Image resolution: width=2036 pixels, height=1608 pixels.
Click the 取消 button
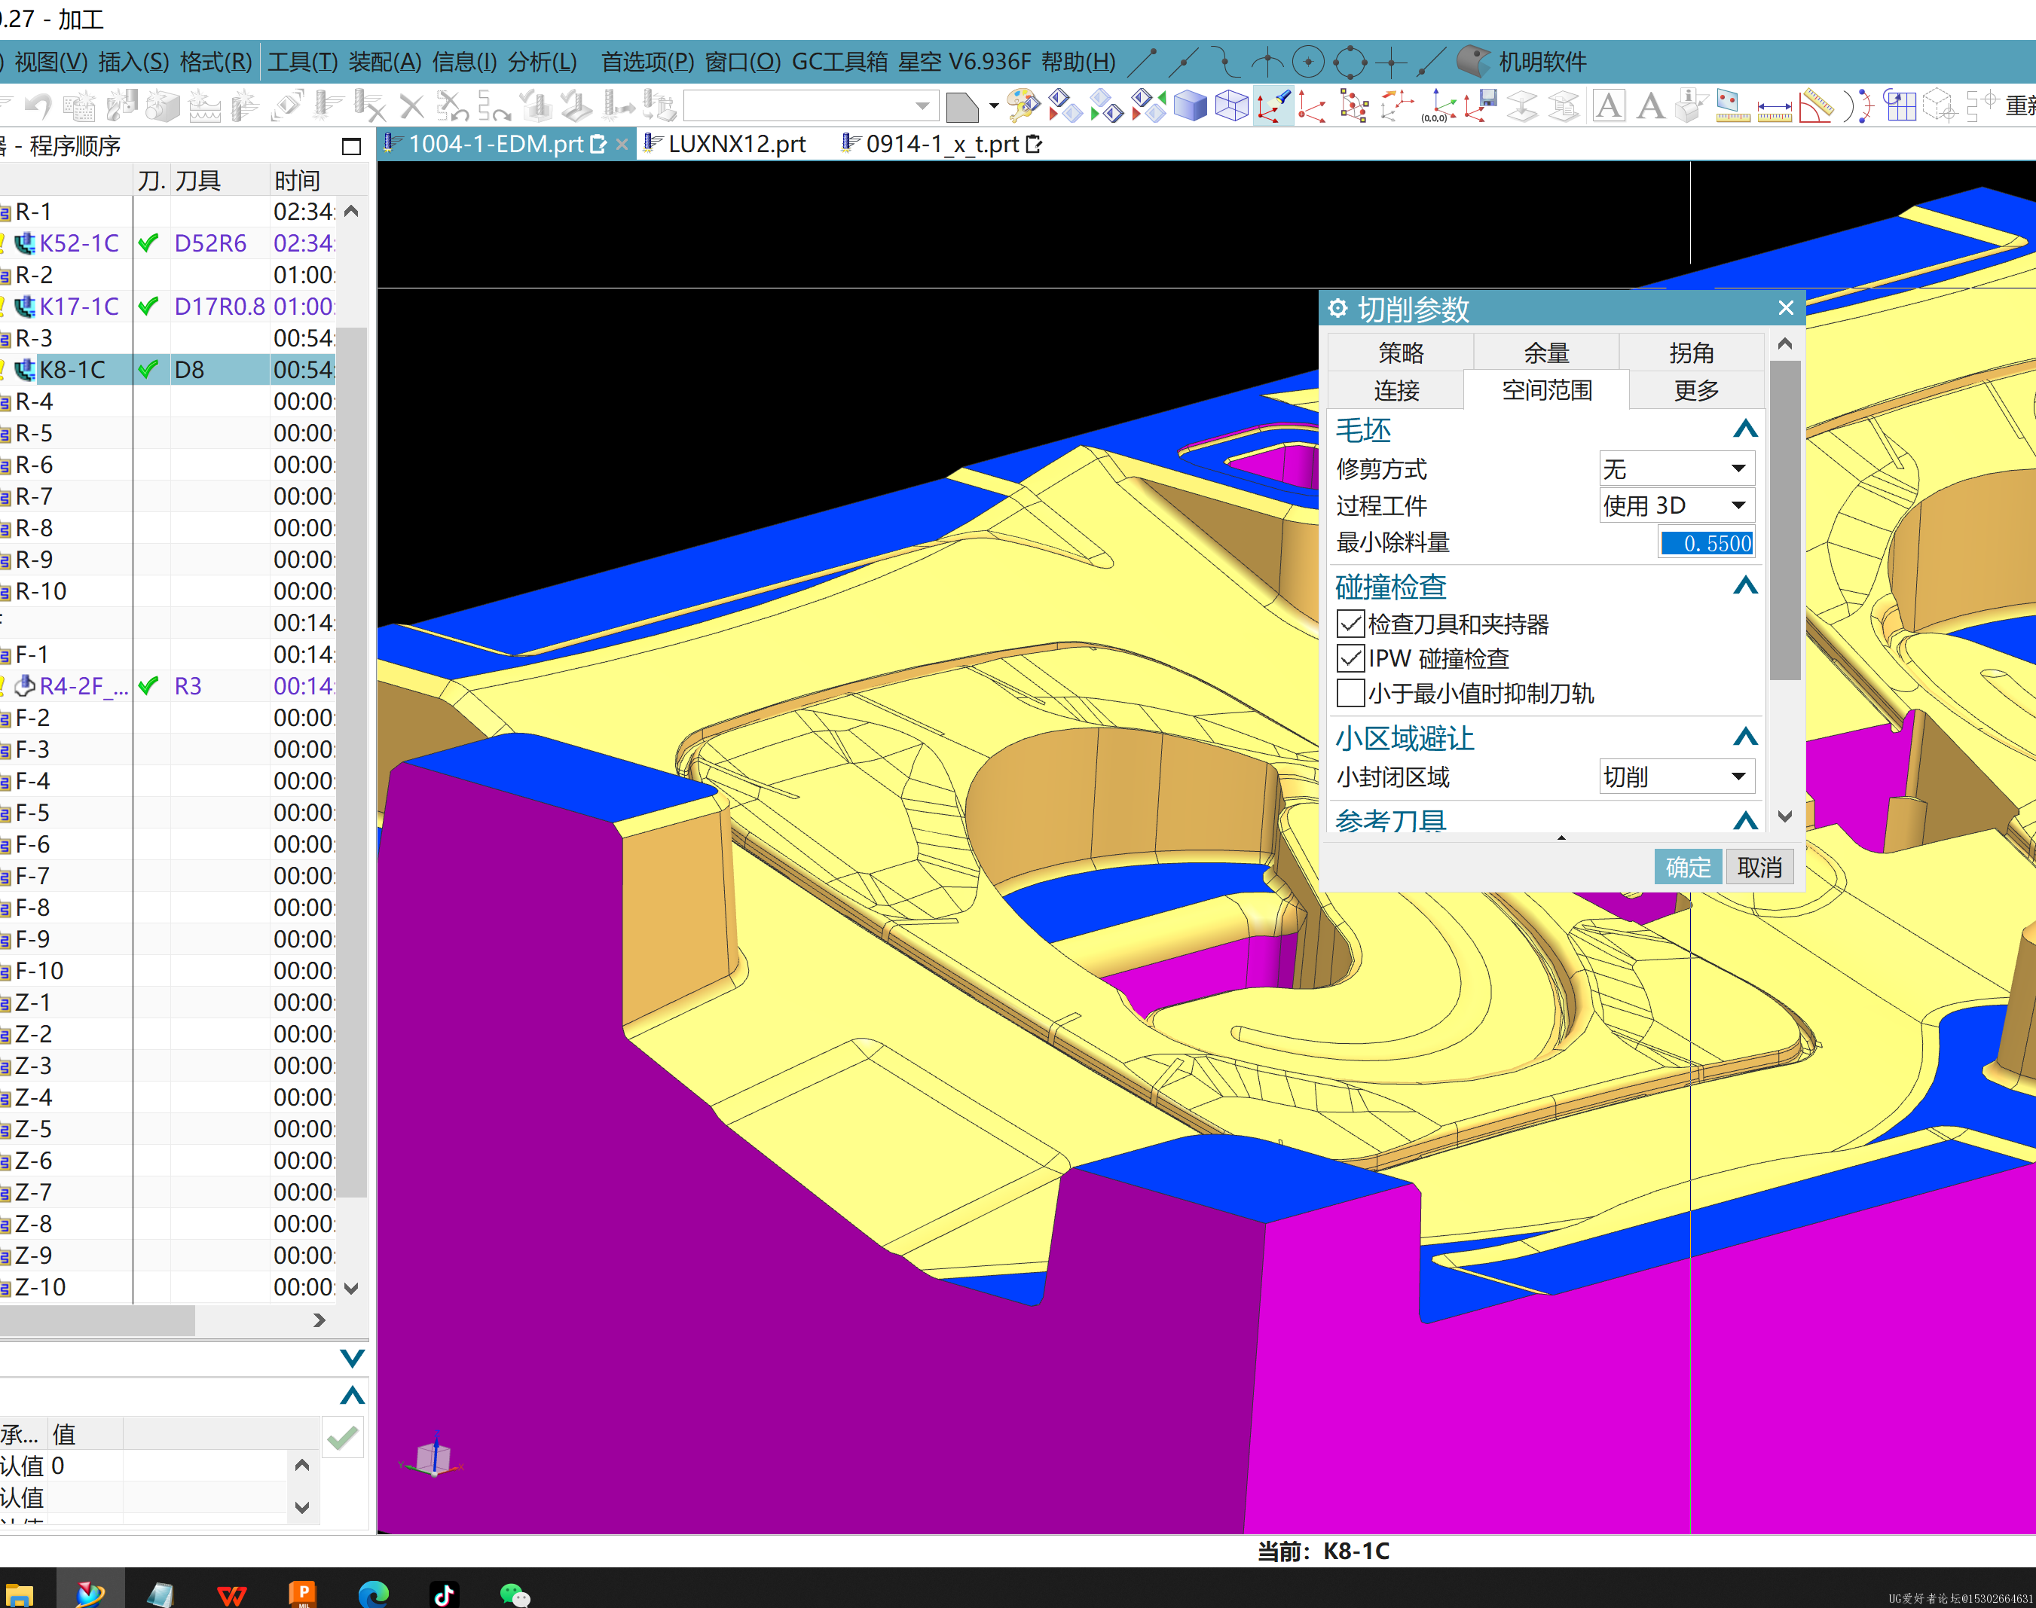coord(1759,867)
